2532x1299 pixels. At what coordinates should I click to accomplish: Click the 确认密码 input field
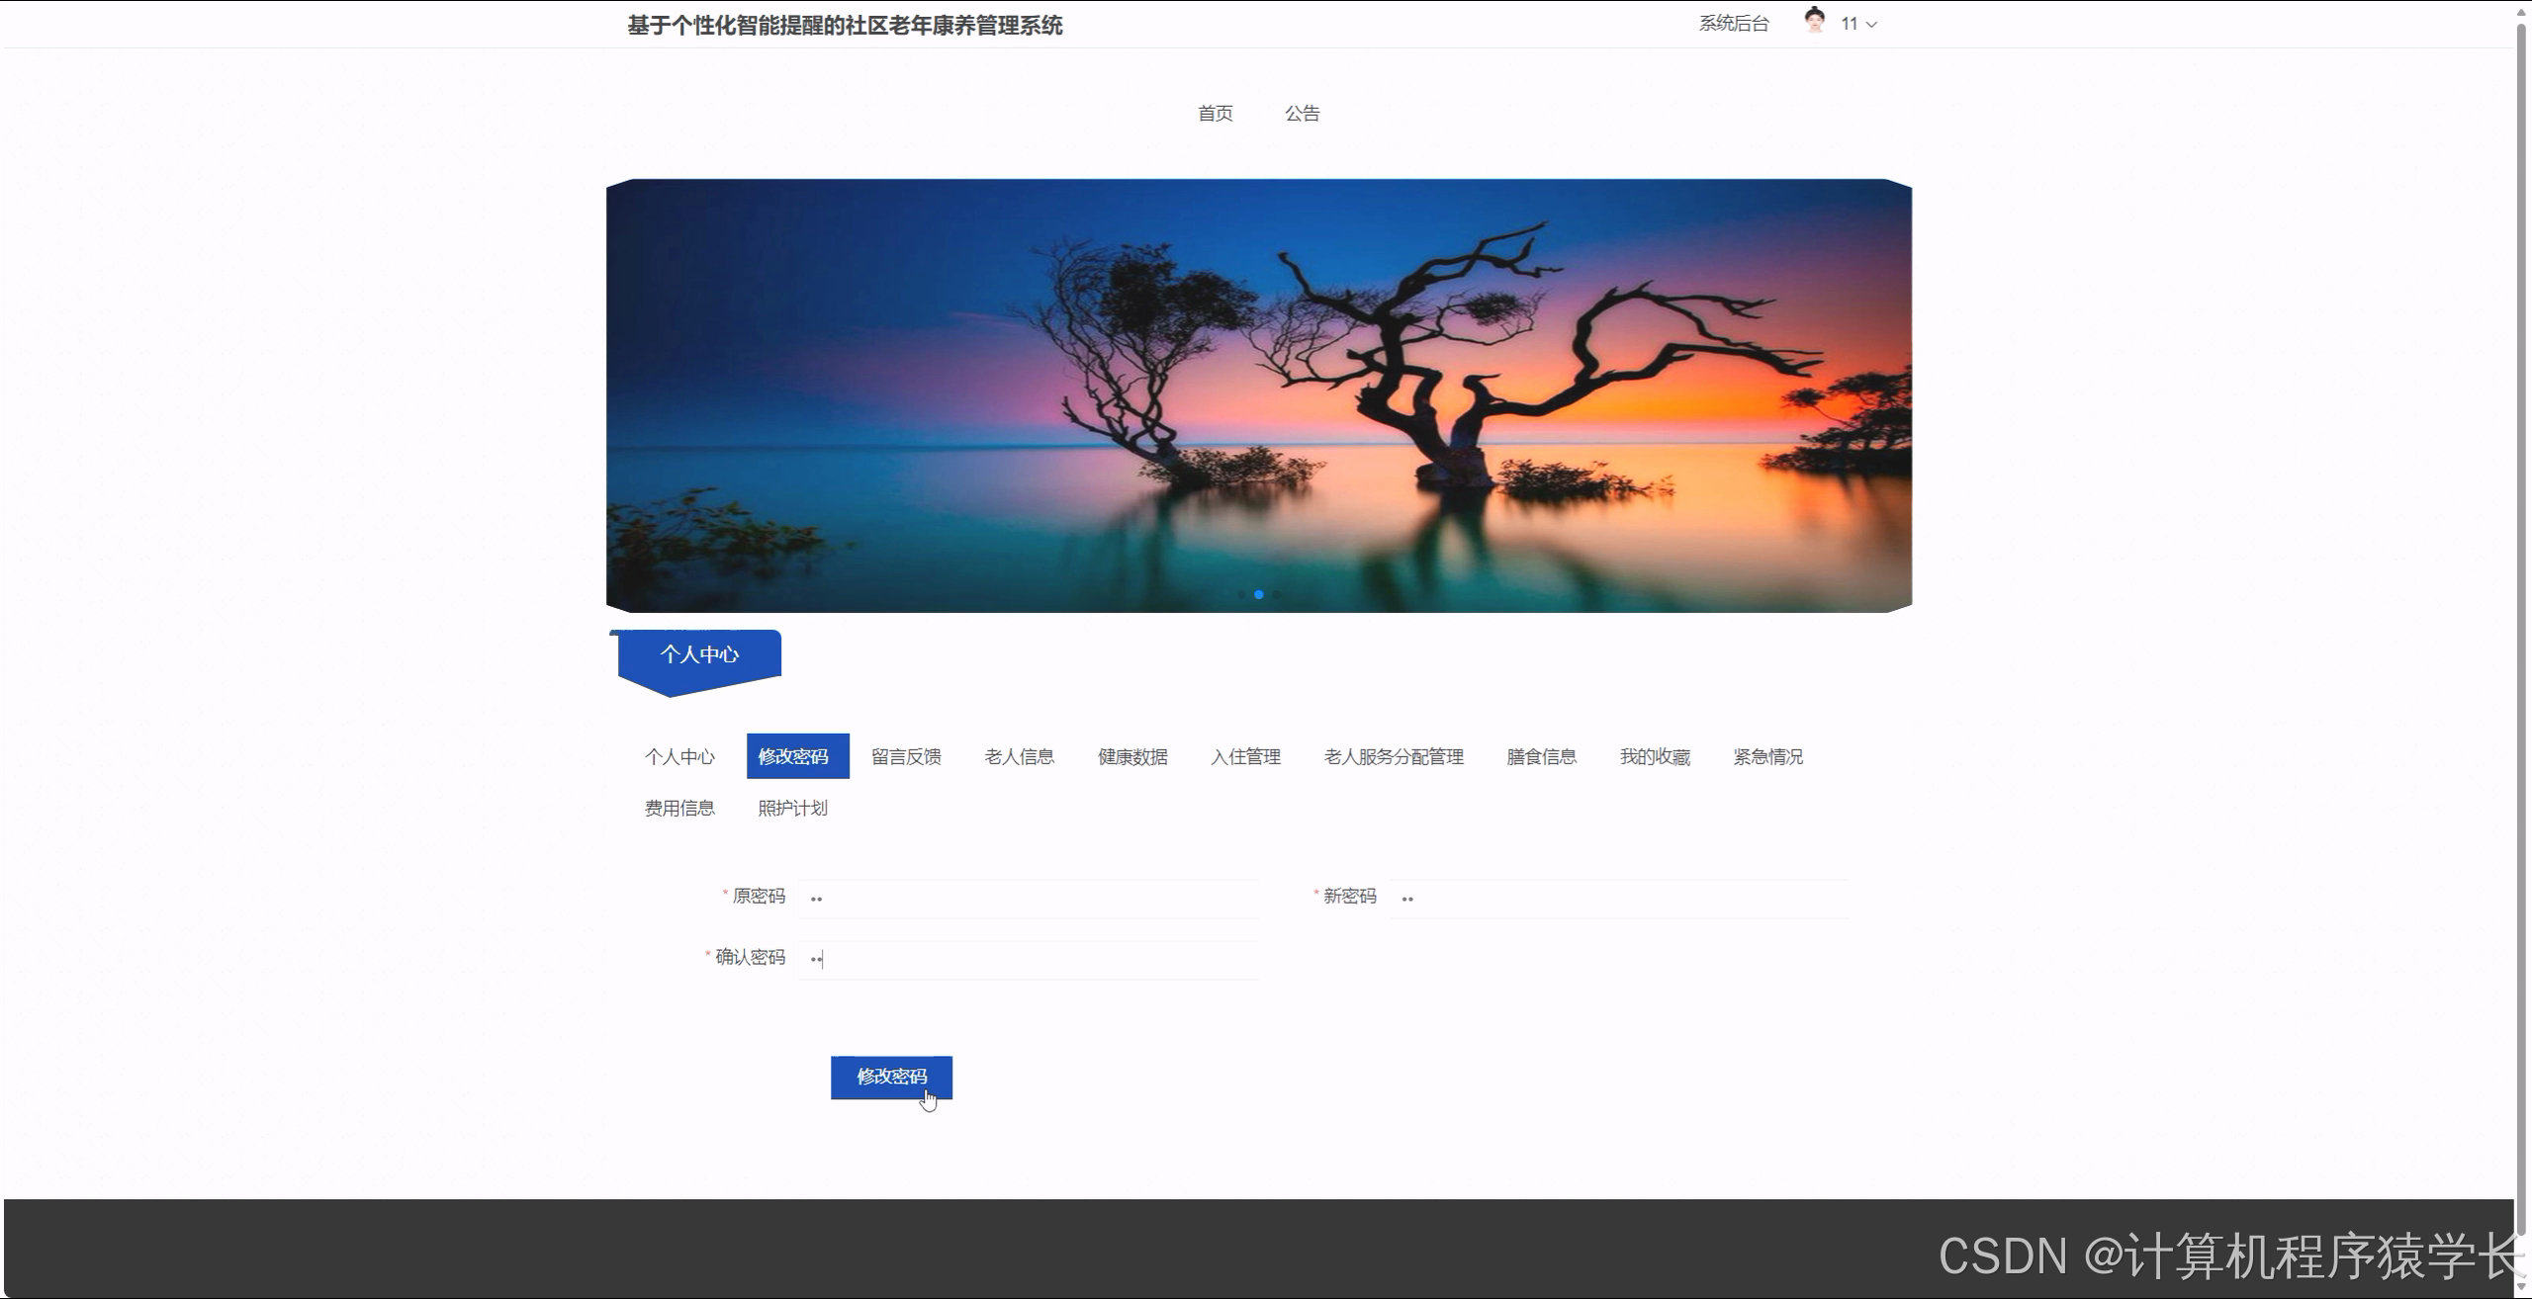click(x=1029, y=957)
